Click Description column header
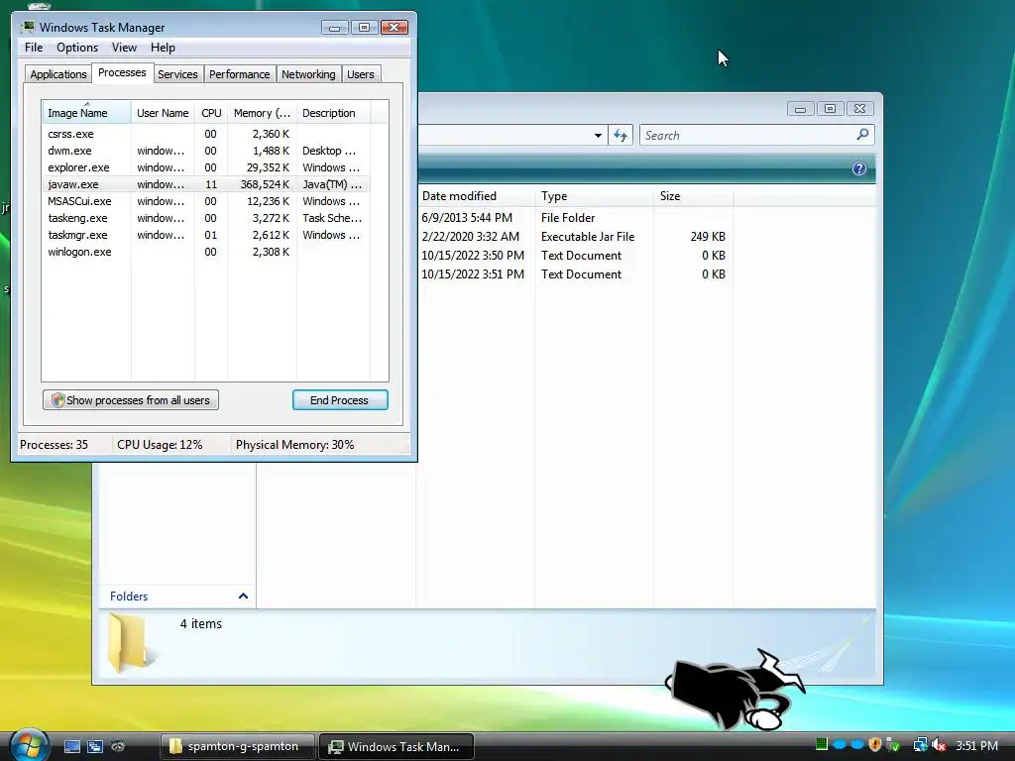This screenshot has width=1015, height=761. tap(333, 113)
